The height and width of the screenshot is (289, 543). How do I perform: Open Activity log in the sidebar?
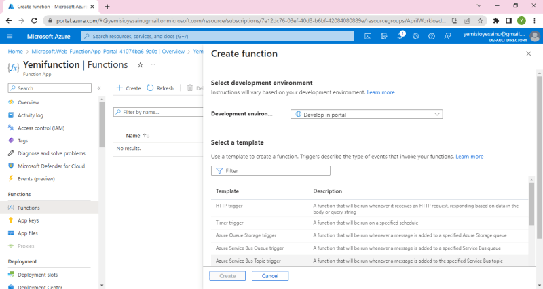[x=31, y=115]
